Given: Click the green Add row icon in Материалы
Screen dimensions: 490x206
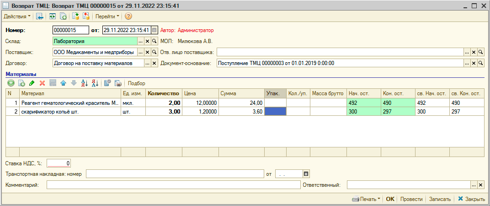Looking at the screenshot, I should tap(11, 83).
